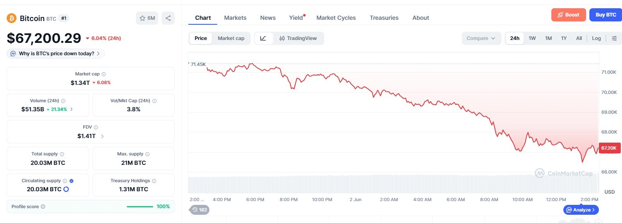The width and height of the screenshot is (622, 223).
Task: Switch chart mode to TradingView
Action: coord(298,38)
